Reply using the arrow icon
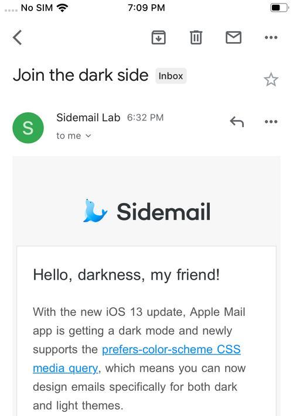Viewport: 293px width, 416px height. [x=237, y=122]
